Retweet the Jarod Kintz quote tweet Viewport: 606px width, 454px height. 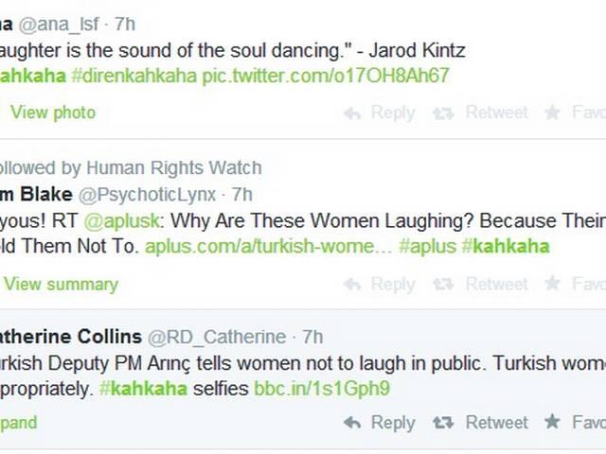(480, 113)
